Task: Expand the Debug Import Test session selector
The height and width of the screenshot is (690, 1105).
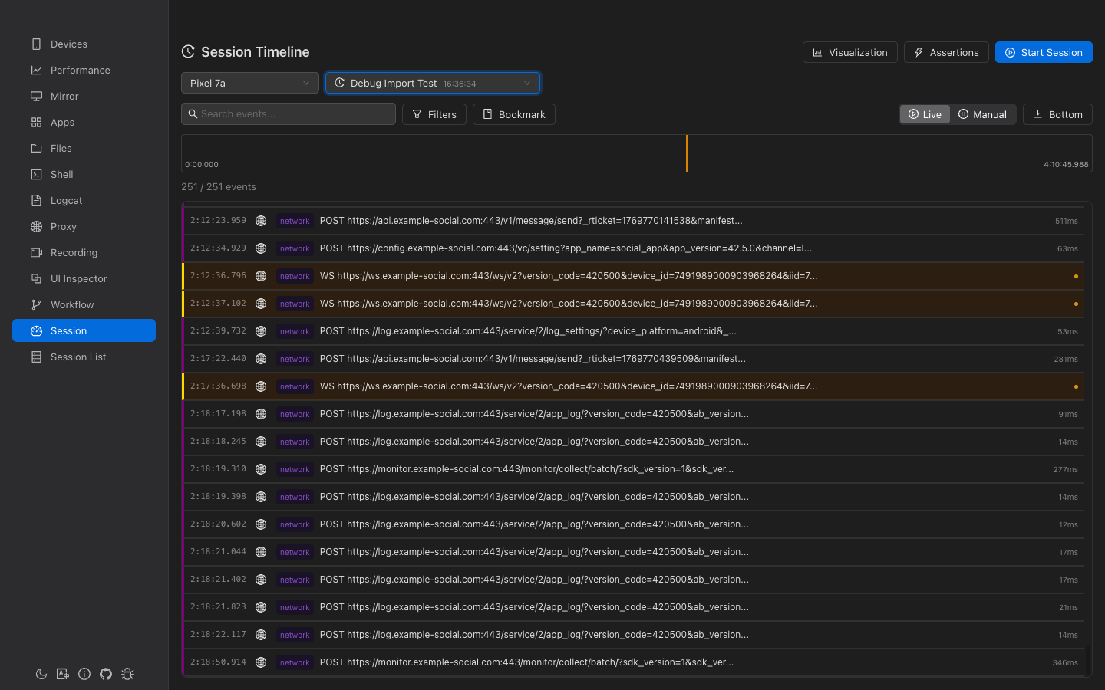Action: point(432,82)
